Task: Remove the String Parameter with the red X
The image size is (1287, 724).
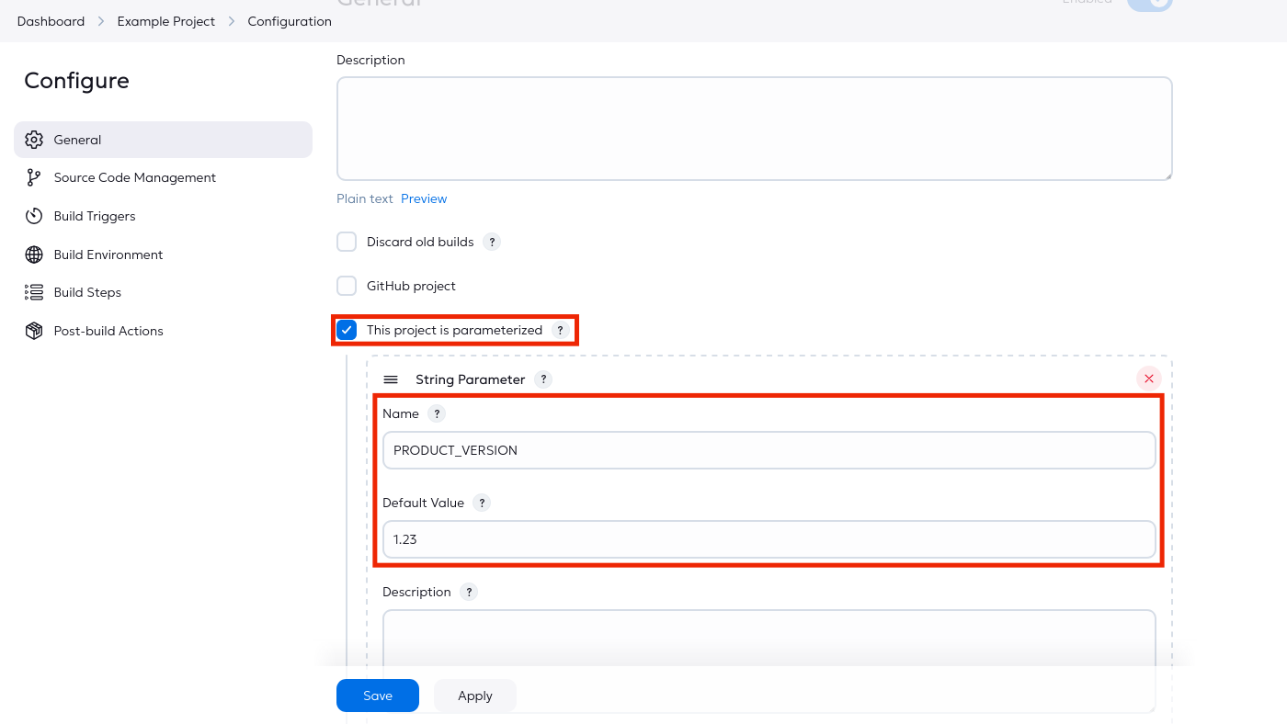Action: [x=1148, y=378]
